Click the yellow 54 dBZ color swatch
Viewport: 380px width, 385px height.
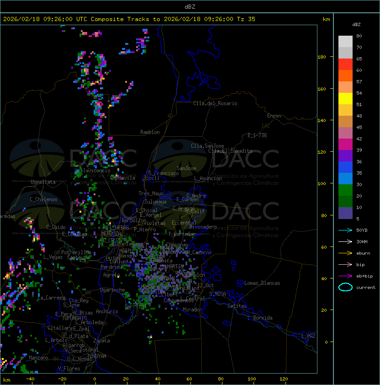pos(345,98)
